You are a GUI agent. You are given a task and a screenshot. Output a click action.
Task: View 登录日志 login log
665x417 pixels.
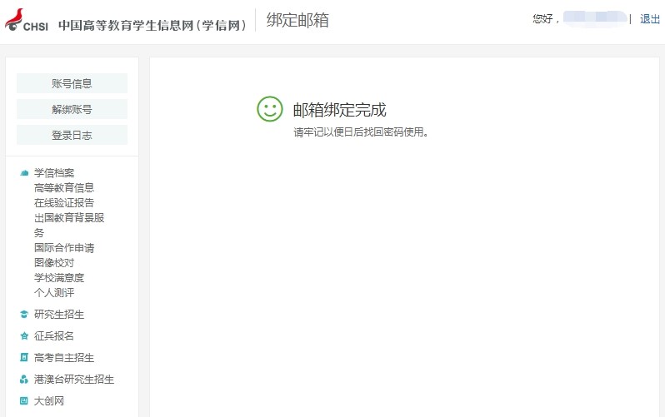pos(72,135)
